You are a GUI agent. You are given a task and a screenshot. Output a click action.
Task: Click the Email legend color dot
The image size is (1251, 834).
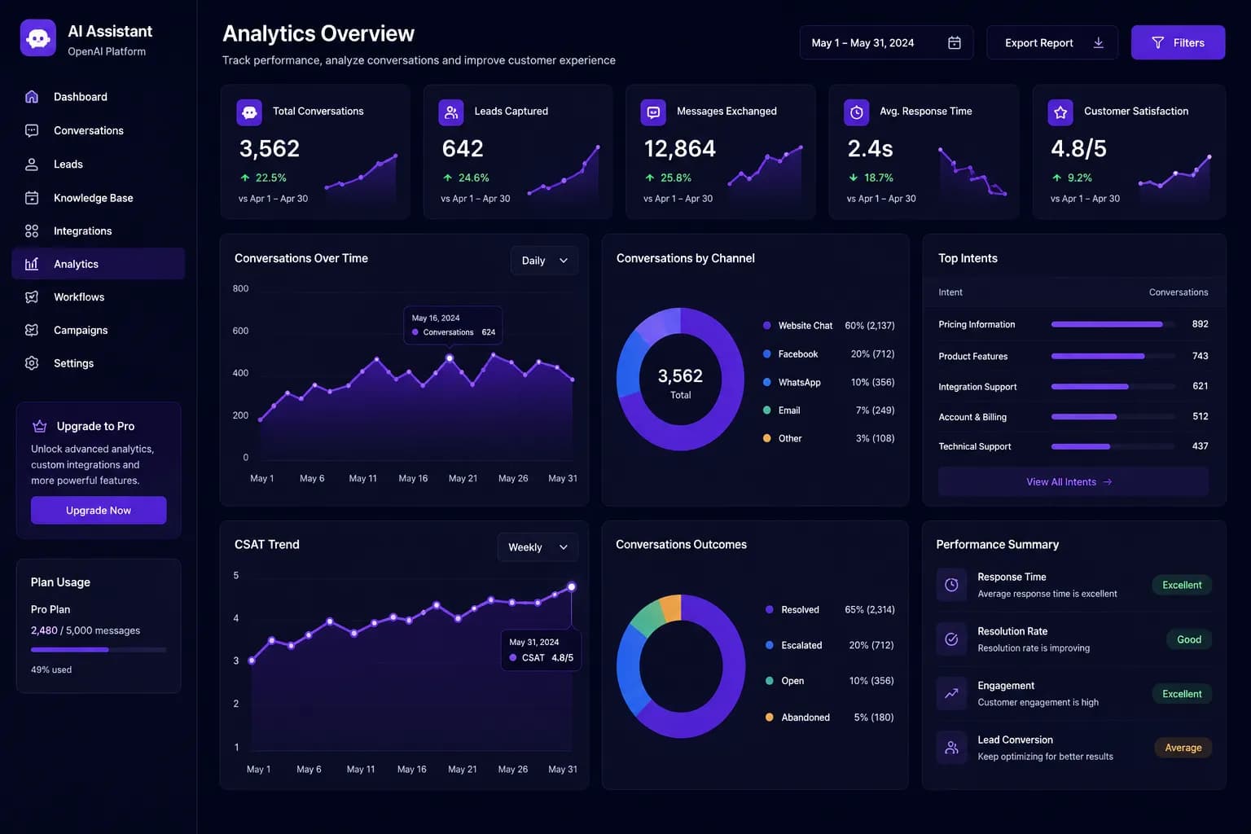tap(767, 410)
